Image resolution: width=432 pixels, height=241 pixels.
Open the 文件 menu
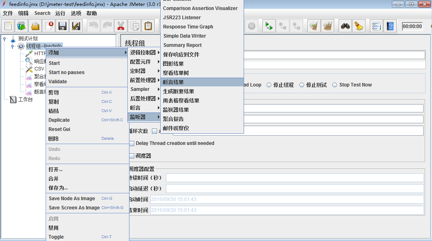pyautogui.click(x=8, y=13)
